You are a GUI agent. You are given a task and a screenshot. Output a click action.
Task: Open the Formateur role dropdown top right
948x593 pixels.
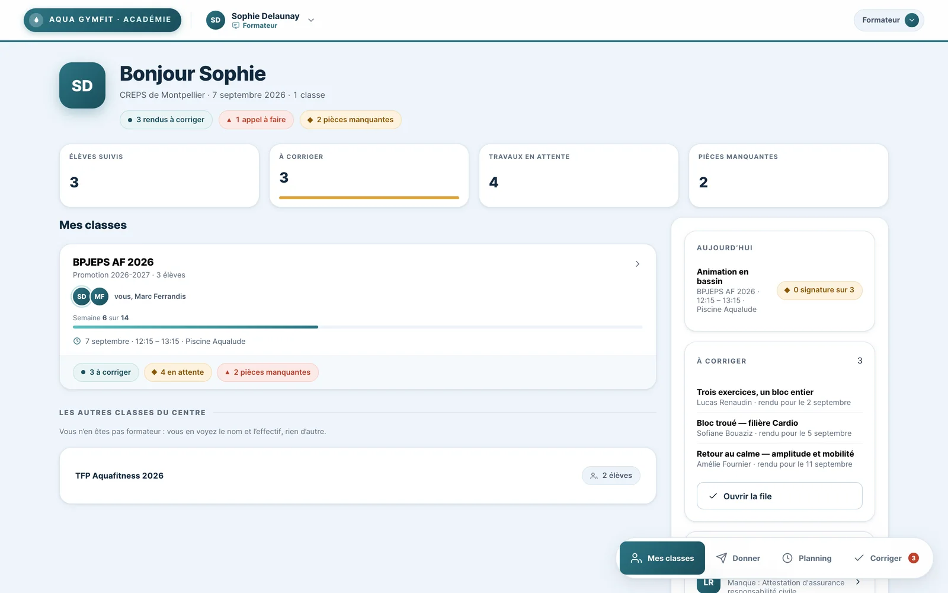(889, 20)
